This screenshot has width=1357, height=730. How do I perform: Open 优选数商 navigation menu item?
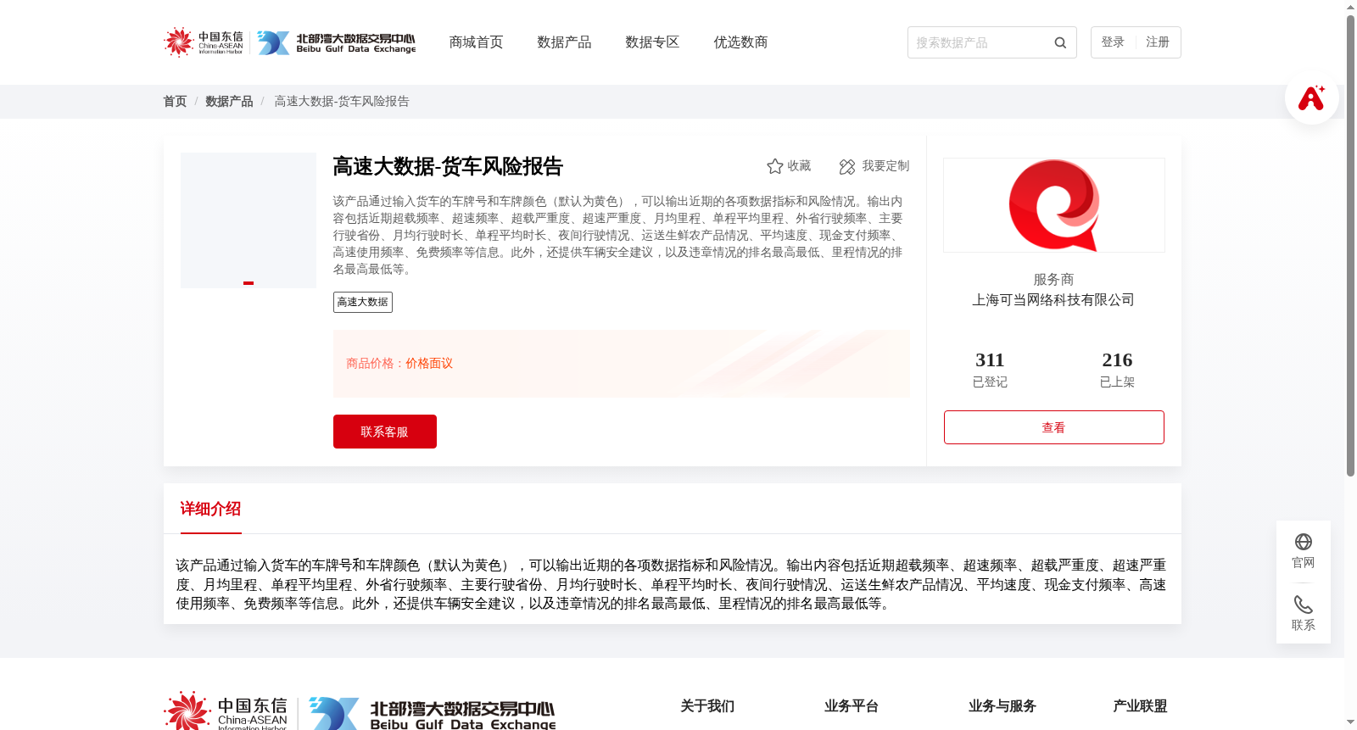click(740, 42)
